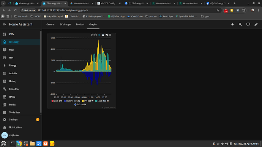This screenshot has height=147, width=262.
Task: Open dashboard search
Action: tap(240, 24)
